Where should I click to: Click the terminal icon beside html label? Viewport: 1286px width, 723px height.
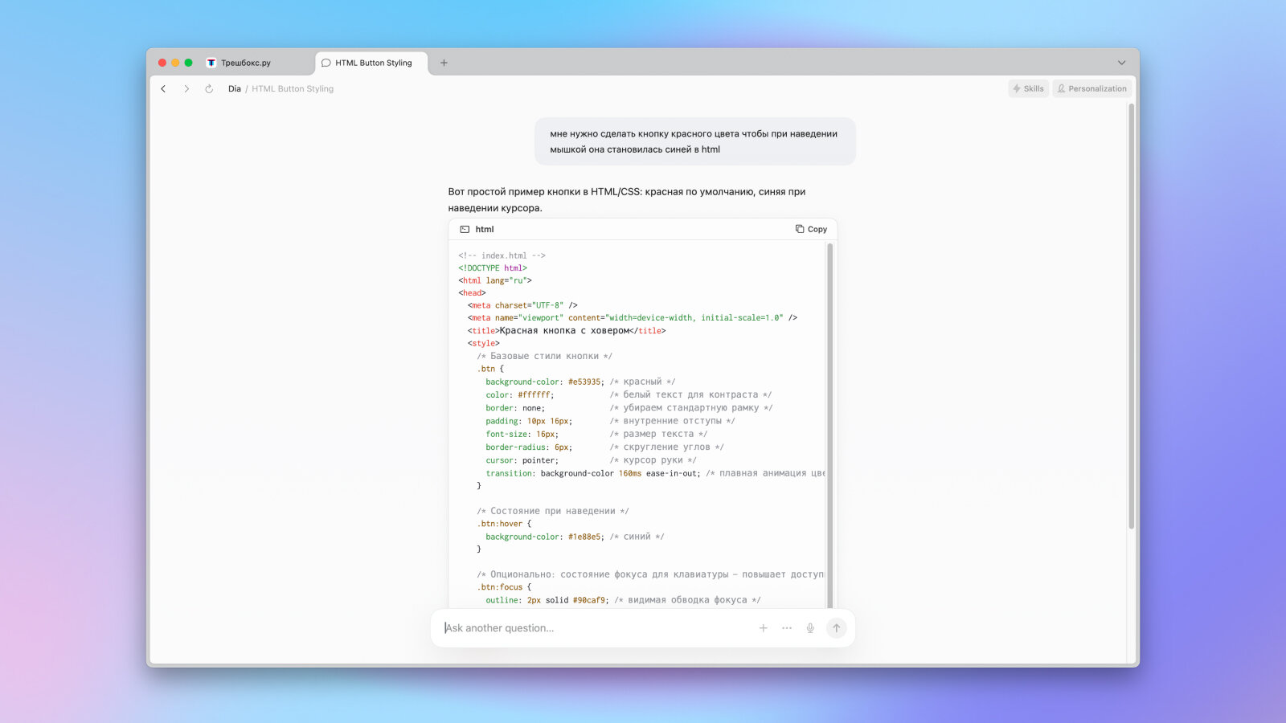465,229
